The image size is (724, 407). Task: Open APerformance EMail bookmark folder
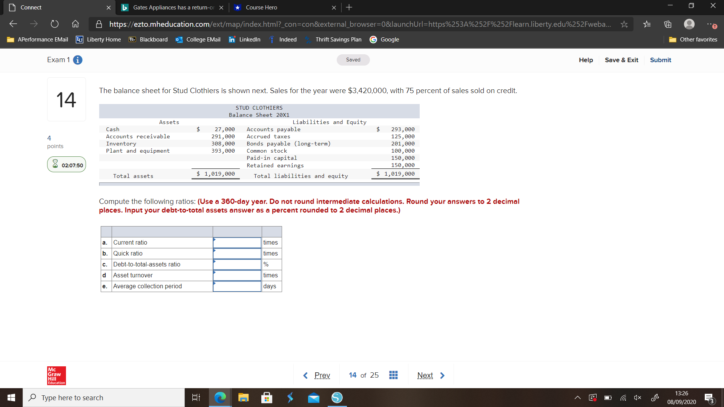coord(38,40)
